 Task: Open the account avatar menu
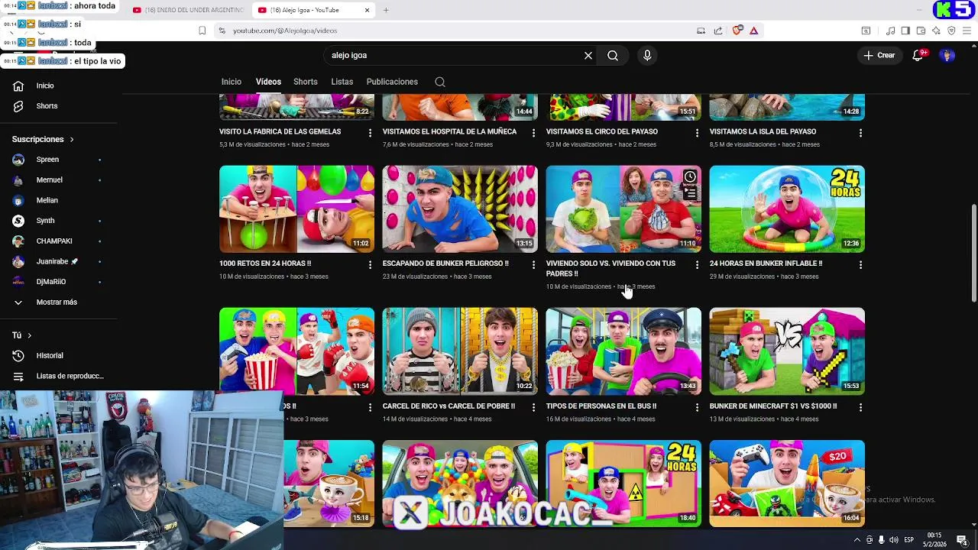[947, 55]
